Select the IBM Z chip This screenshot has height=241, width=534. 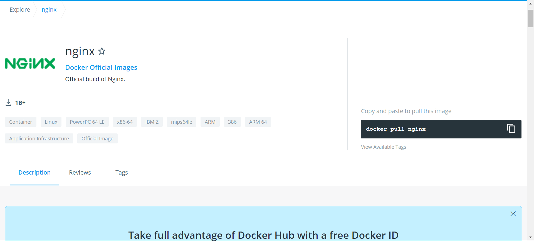tap(152, 122)
